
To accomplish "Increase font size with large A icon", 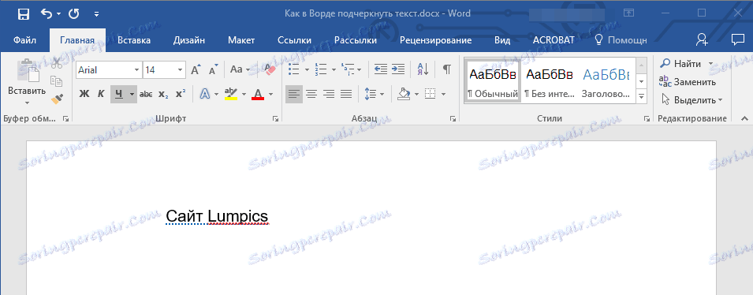I will click(196, 70).
